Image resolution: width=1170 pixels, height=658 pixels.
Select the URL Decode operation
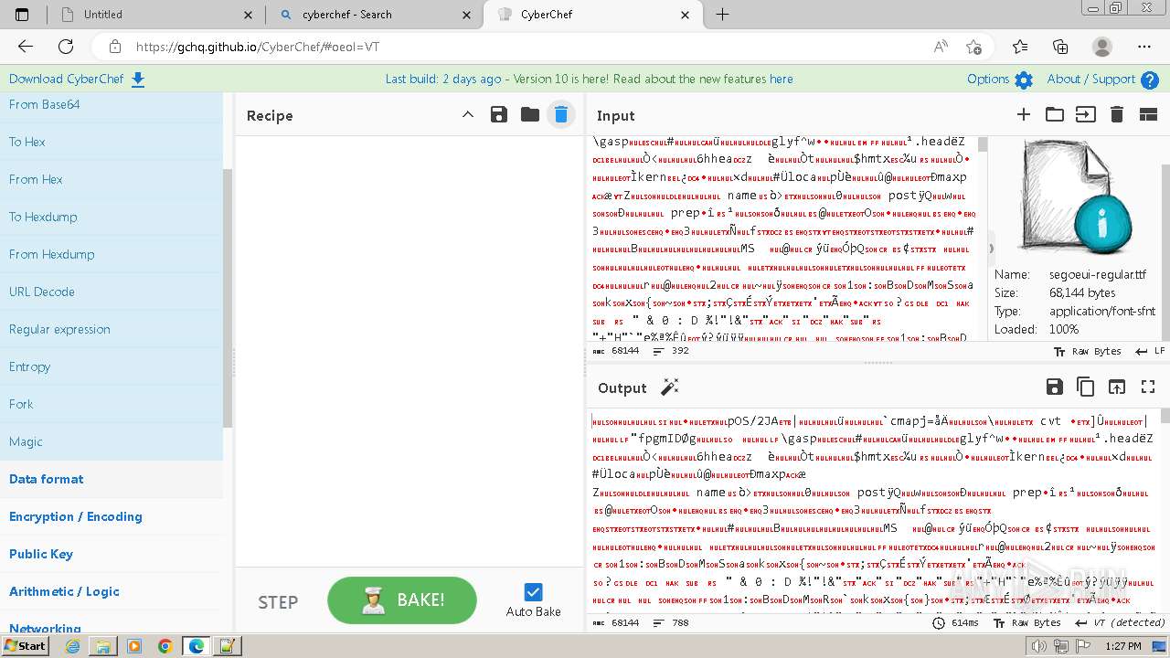point(112,292)
